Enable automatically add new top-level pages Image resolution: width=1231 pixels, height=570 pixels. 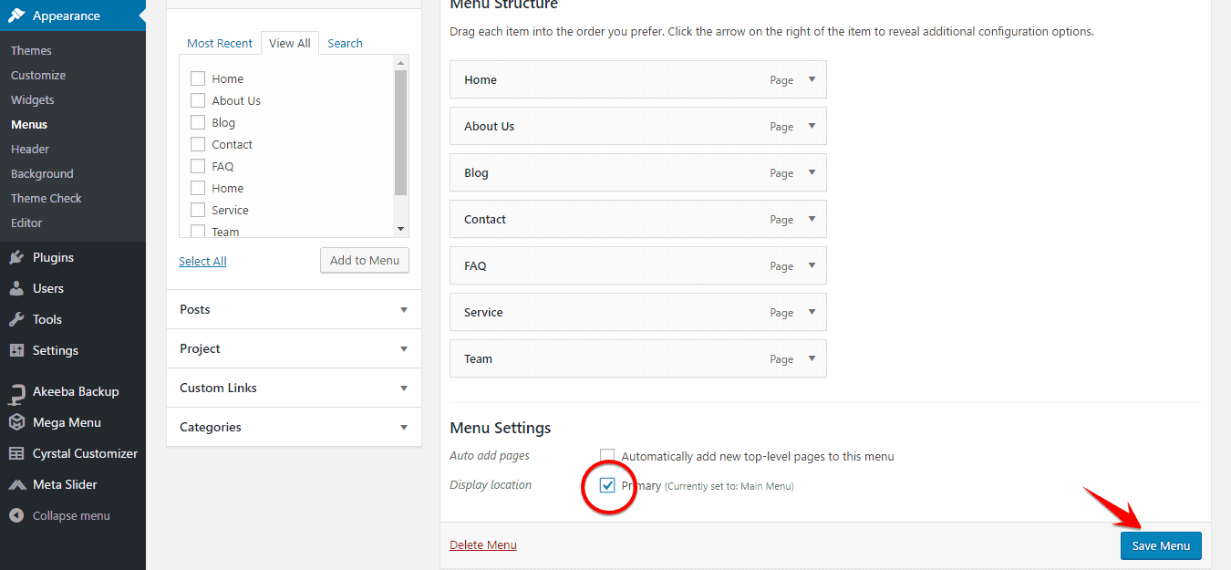607,456
